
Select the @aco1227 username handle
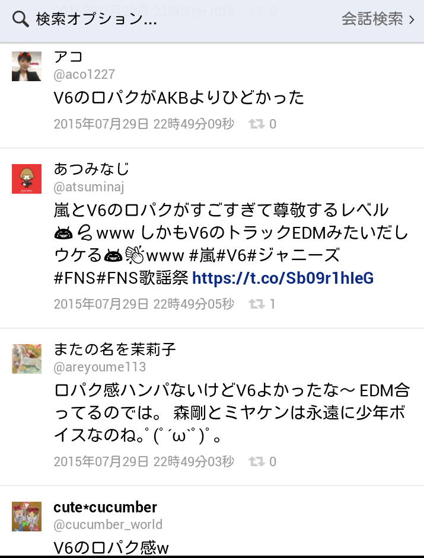click(x=84, y=75)
